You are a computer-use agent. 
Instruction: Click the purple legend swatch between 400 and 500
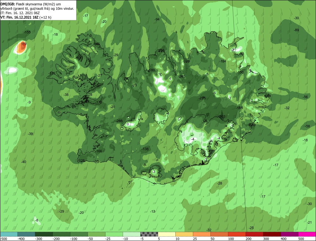pos(289,234)
